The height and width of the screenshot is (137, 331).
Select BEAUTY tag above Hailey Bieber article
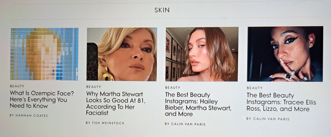[173, 88]
